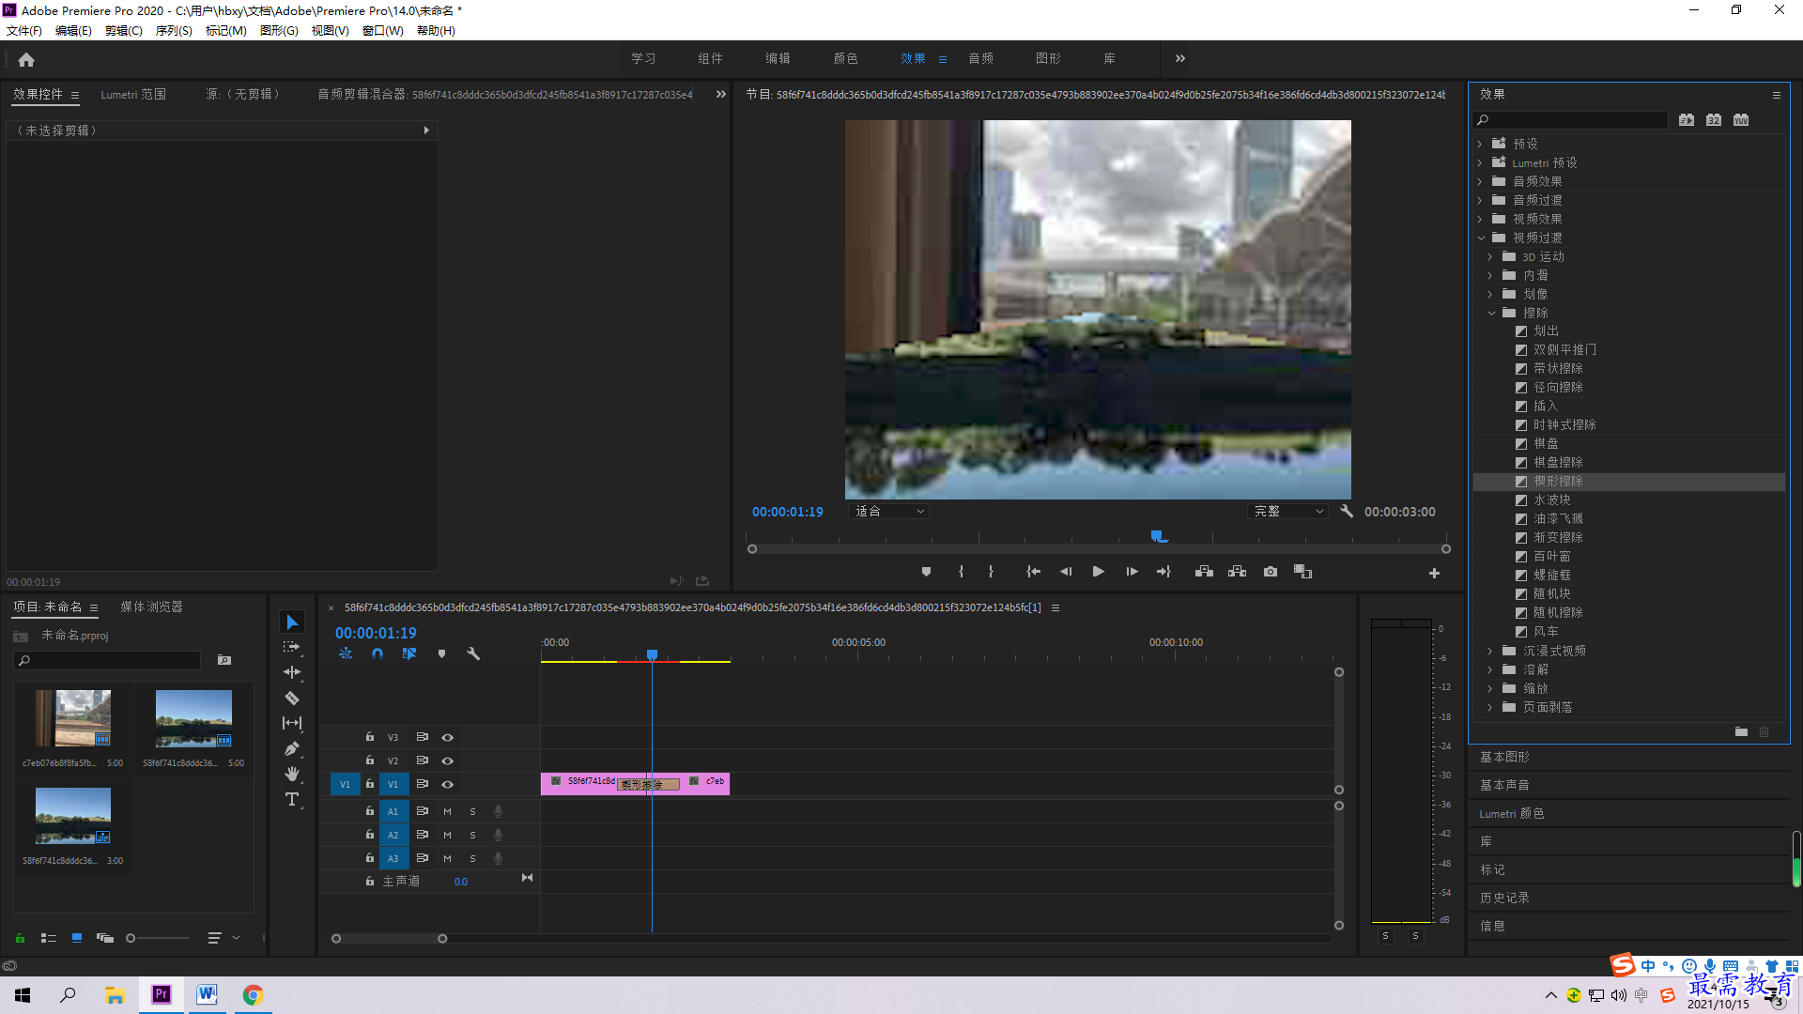The width and height of the screenshot is (1803, 1014).
Task: Open the 序列(S) menu
Action: (x=174, y=30)
